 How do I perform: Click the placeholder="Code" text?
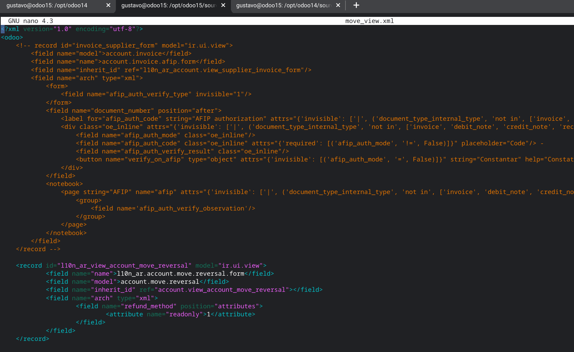[x=495, y=143]
